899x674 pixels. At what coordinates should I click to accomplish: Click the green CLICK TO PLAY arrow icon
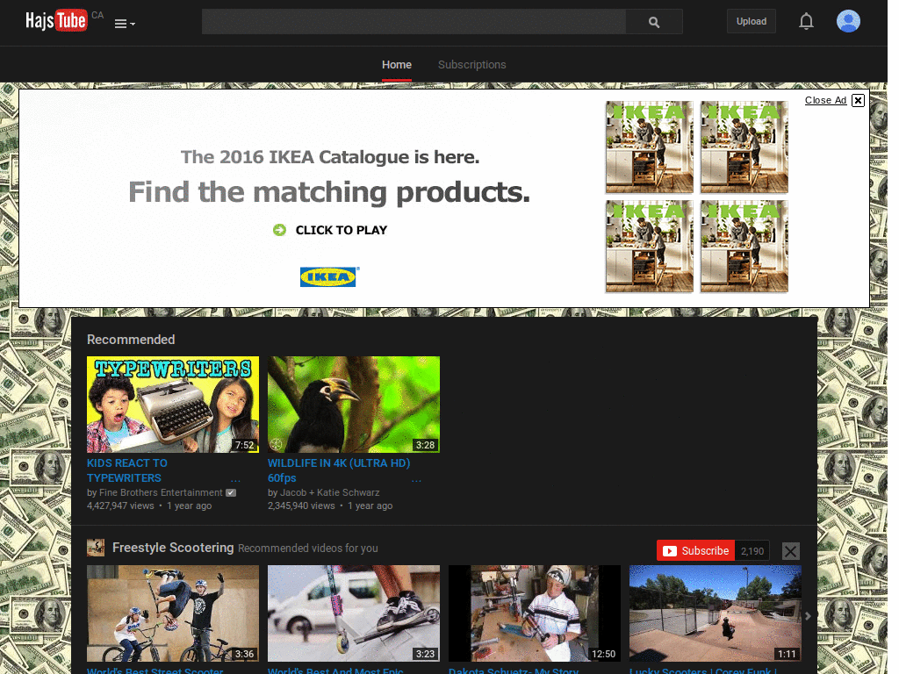click(x=279, y=230)
